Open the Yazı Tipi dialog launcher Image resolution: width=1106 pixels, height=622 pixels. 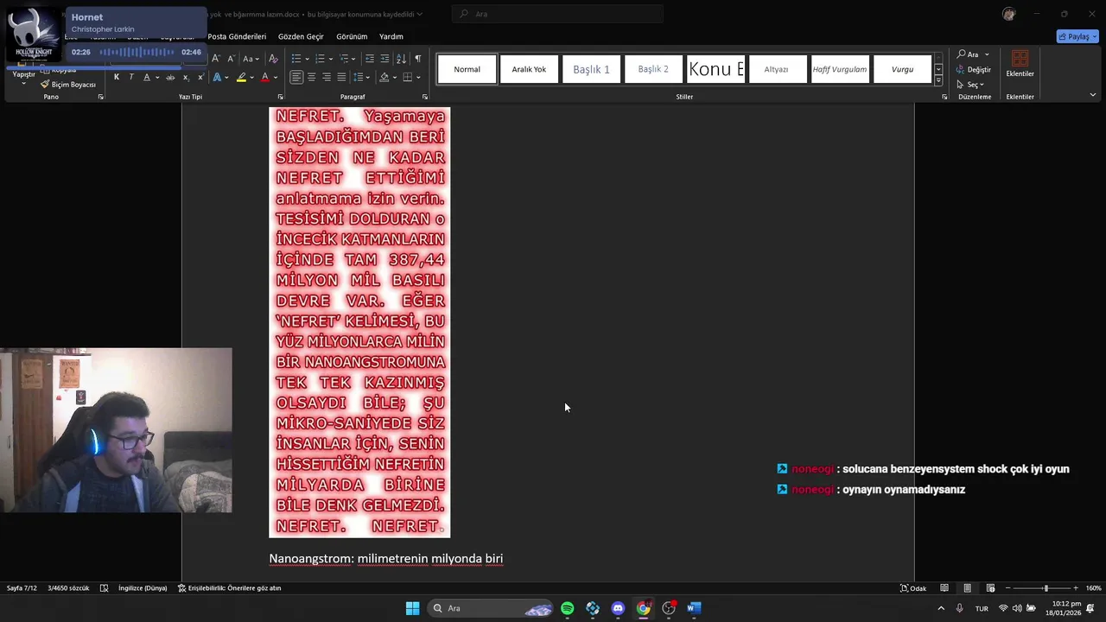point(280,97)
